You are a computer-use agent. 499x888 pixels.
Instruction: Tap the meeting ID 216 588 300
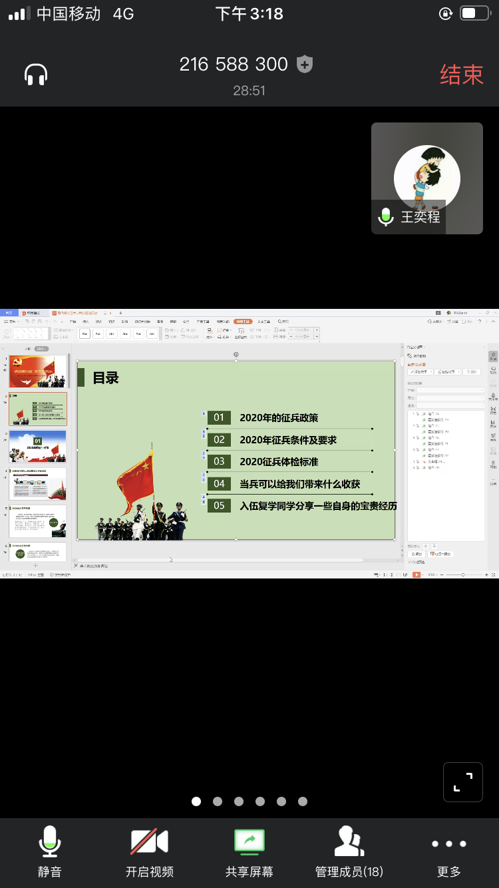tap(234, 65)
